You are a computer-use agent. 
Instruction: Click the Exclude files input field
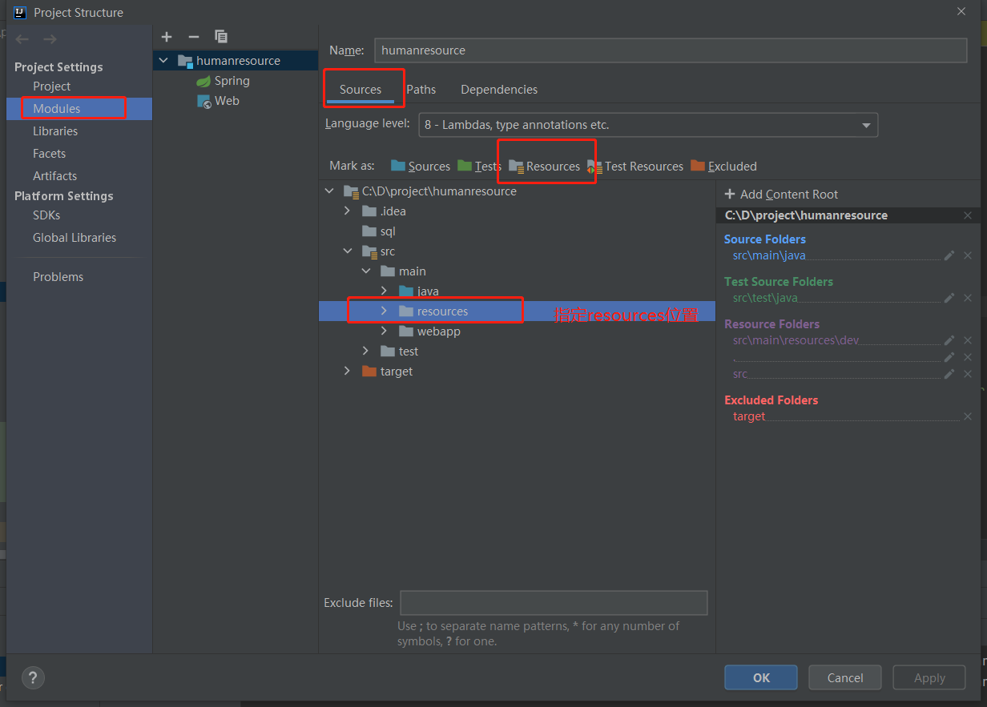click(x=553, y=603)
